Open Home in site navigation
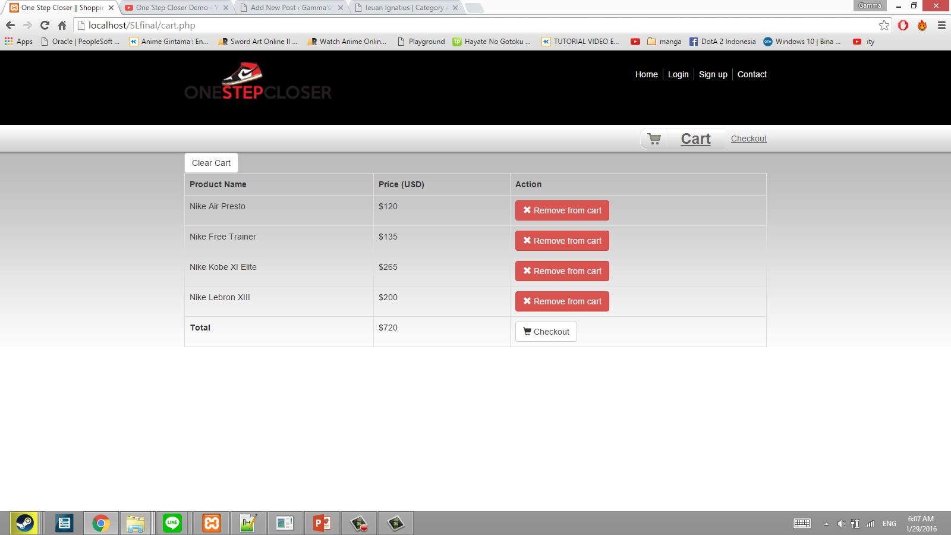Screen dimensions: 951x535 (x=646, y=74)
